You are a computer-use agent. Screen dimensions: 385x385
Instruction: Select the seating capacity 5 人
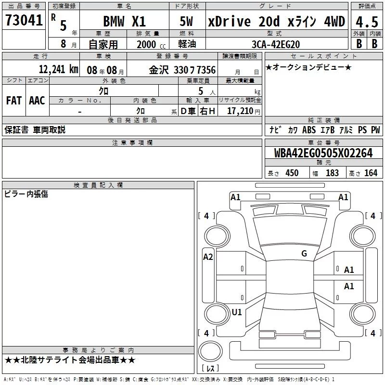[x=207, y=91]
